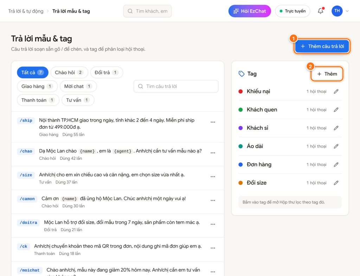Image resolution: width=360 pixels, height=276 pixels.
Task: Edit the Khách quen tag pencil icon
Action: pos(336,110)
